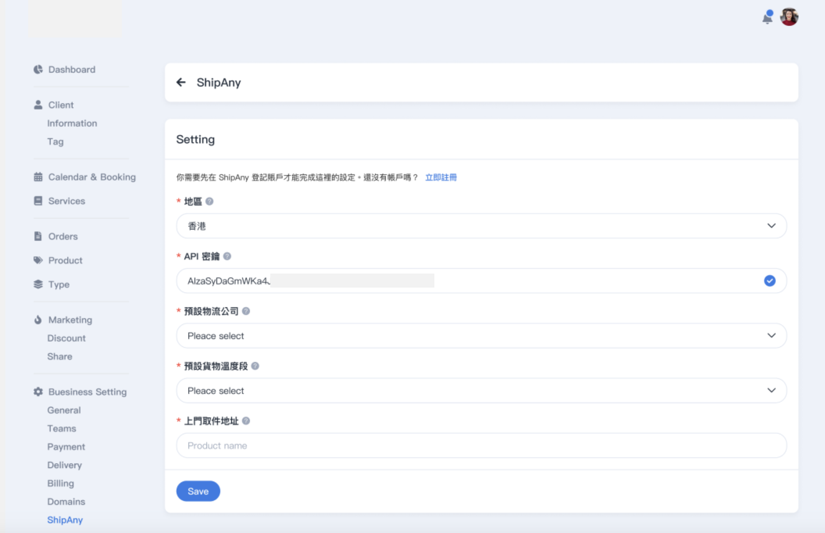
Task: Click the help icon next to API 密鑰
Action: click(227, 256)
